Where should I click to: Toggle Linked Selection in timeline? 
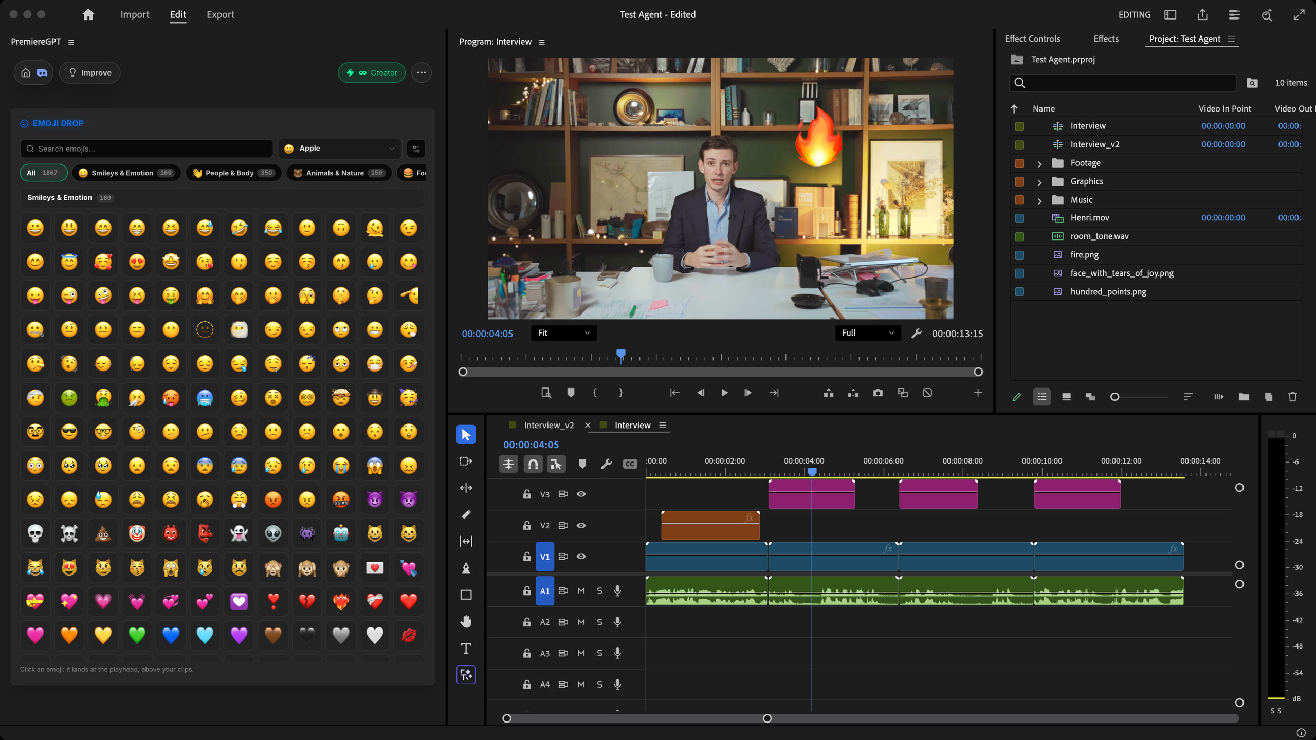tap(557, 464)
